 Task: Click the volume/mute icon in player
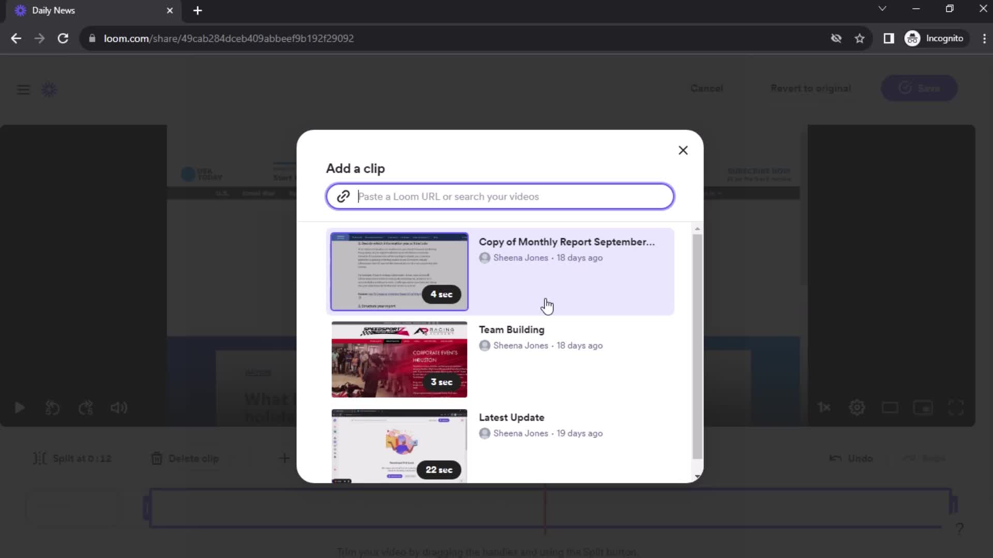pyautogui.click(x=119, y=408)
